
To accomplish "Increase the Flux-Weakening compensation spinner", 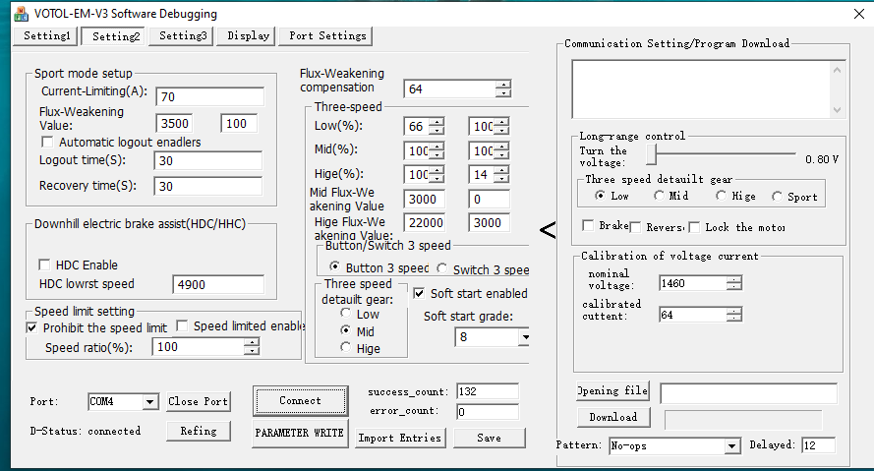I will (x=503, y=85).
